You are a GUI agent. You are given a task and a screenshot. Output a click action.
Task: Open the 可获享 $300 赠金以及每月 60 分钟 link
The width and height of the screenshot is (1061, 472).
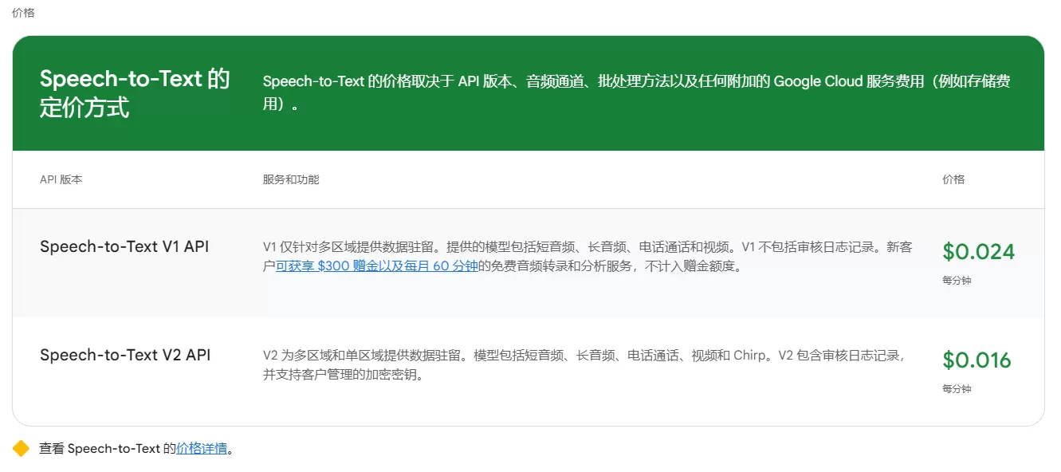(376, 266)
